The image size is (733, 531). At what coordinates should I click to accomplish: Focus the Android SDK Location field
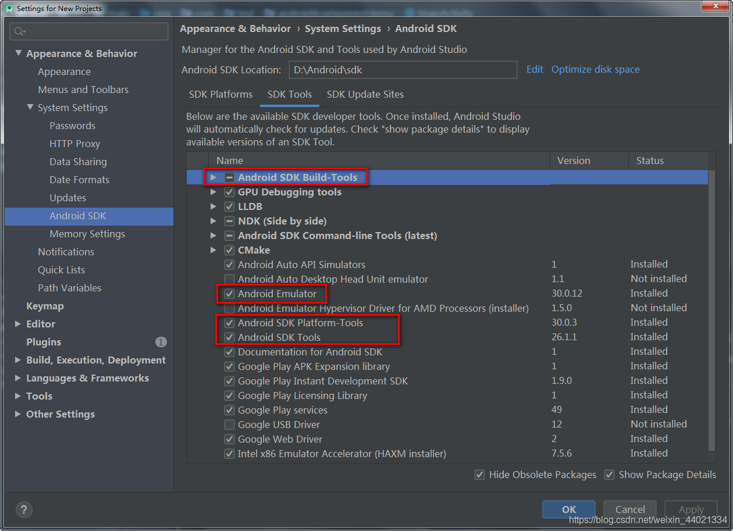tap(403, 70)
